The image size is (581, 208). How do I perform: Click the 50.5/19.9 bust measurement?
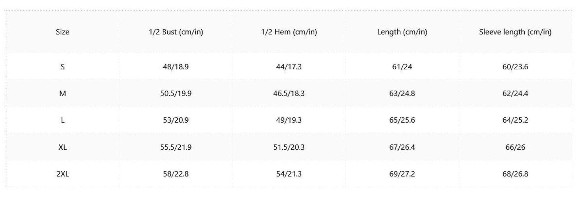[176, 93]
